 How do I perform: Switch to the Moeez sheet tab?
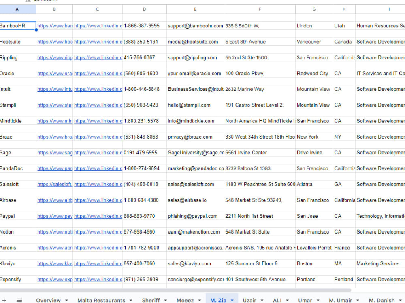[x=185, y=300]
